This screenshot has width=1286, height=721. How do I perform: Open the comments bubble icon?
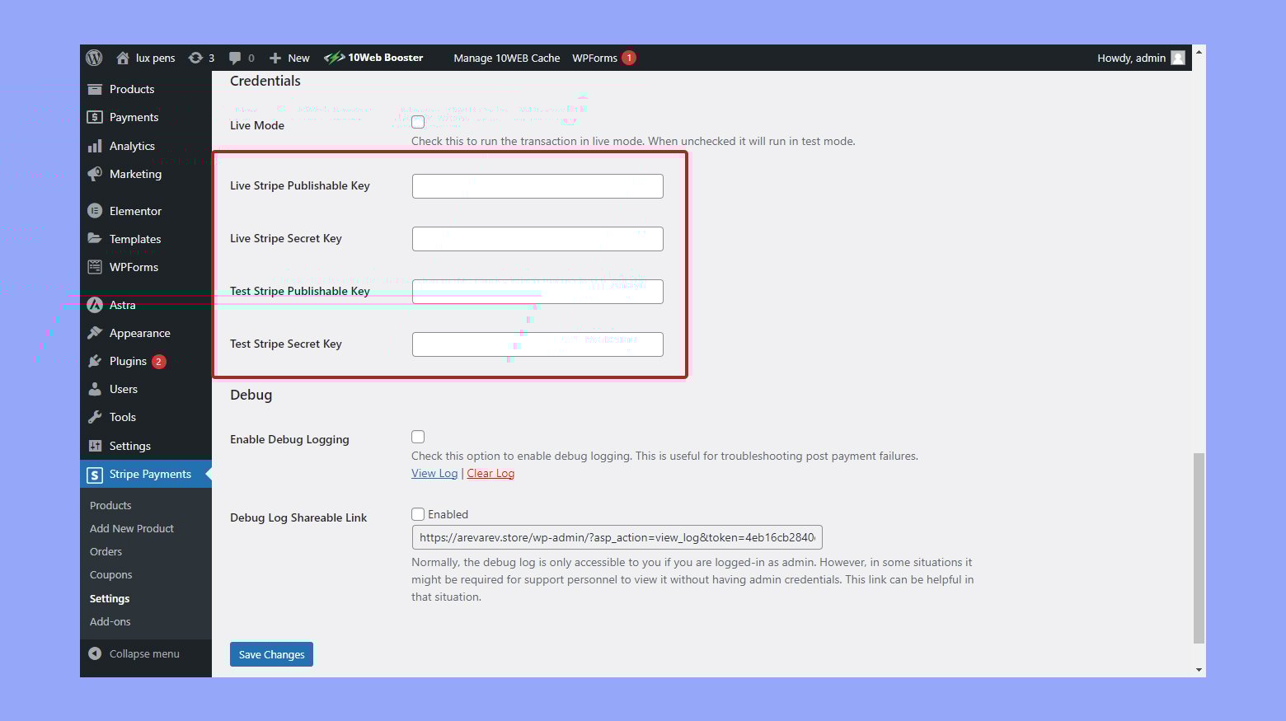235,58
